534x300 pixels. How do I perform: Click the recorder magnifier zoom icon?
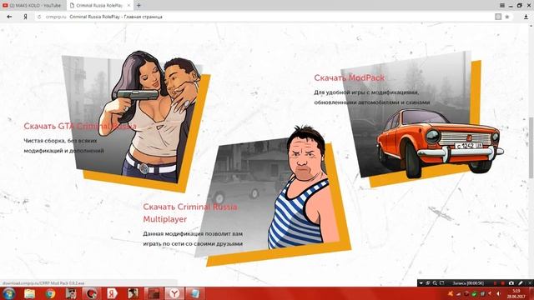tap(435, 283)
